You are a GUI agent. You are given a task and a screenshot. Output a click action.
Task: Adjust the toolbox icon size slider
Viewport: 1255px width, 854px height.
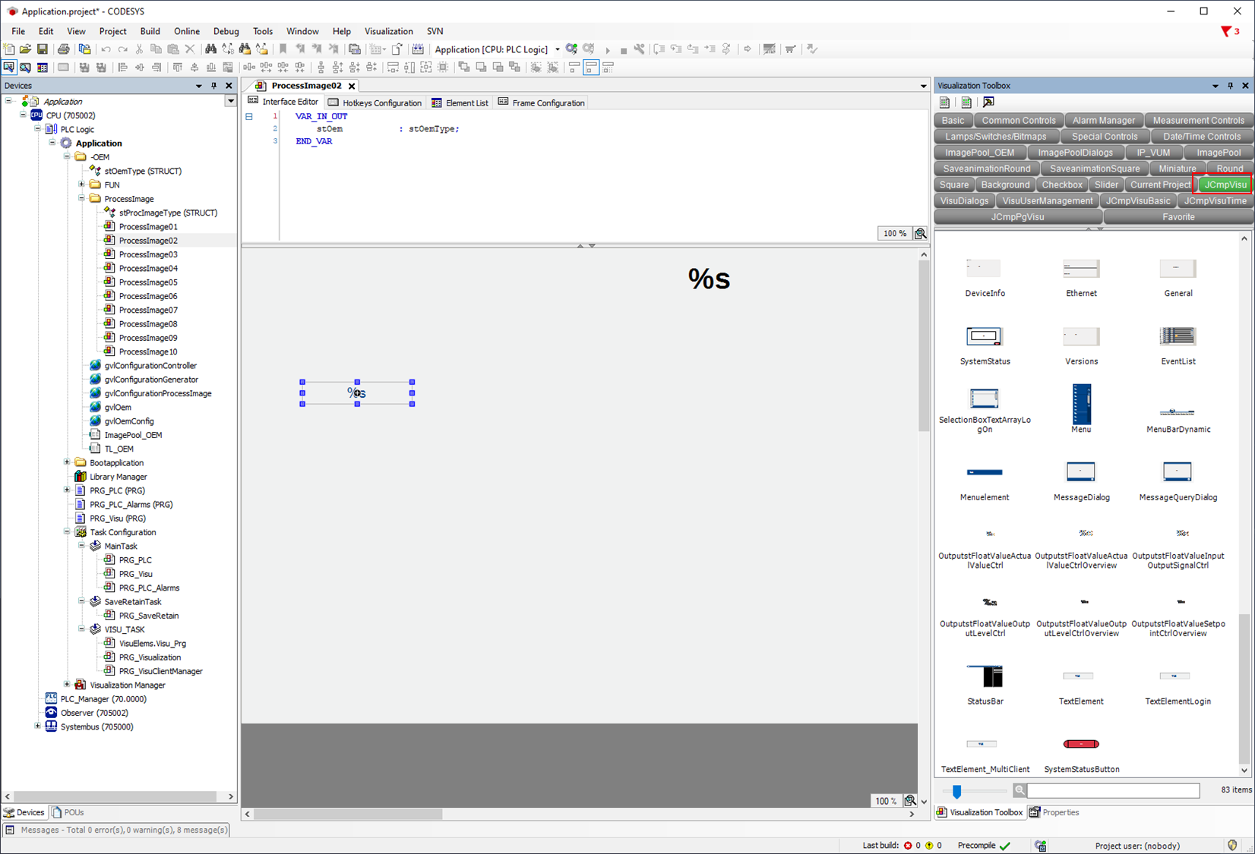pyautogui.click(x=956, y=792)
